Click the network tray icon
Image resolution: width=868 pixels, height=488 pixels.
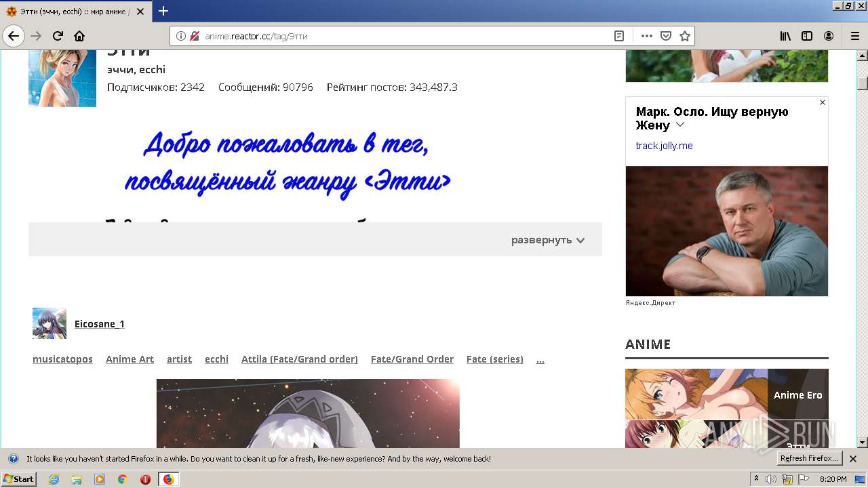click(787, 479)
